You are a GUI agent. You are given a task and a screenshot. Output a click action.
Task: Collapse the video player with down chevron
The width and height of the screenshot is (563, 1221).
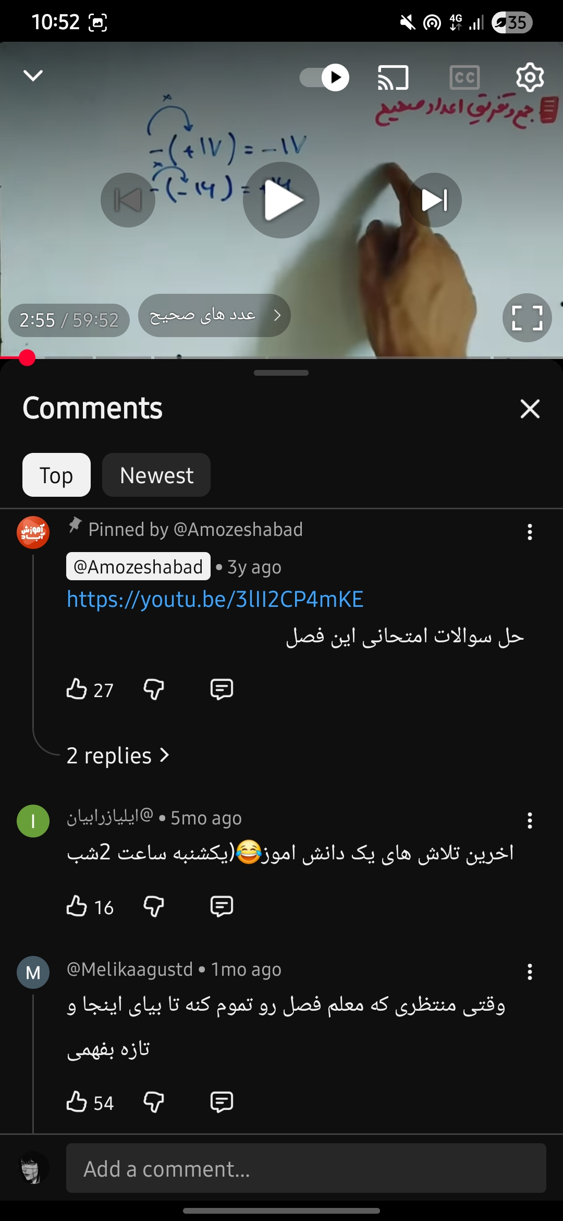click(x=33, y=76)
